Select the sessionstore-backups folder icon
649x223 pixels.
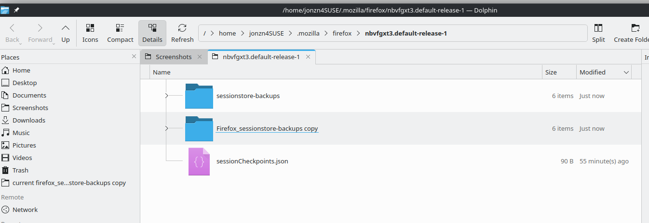[199, 96]
